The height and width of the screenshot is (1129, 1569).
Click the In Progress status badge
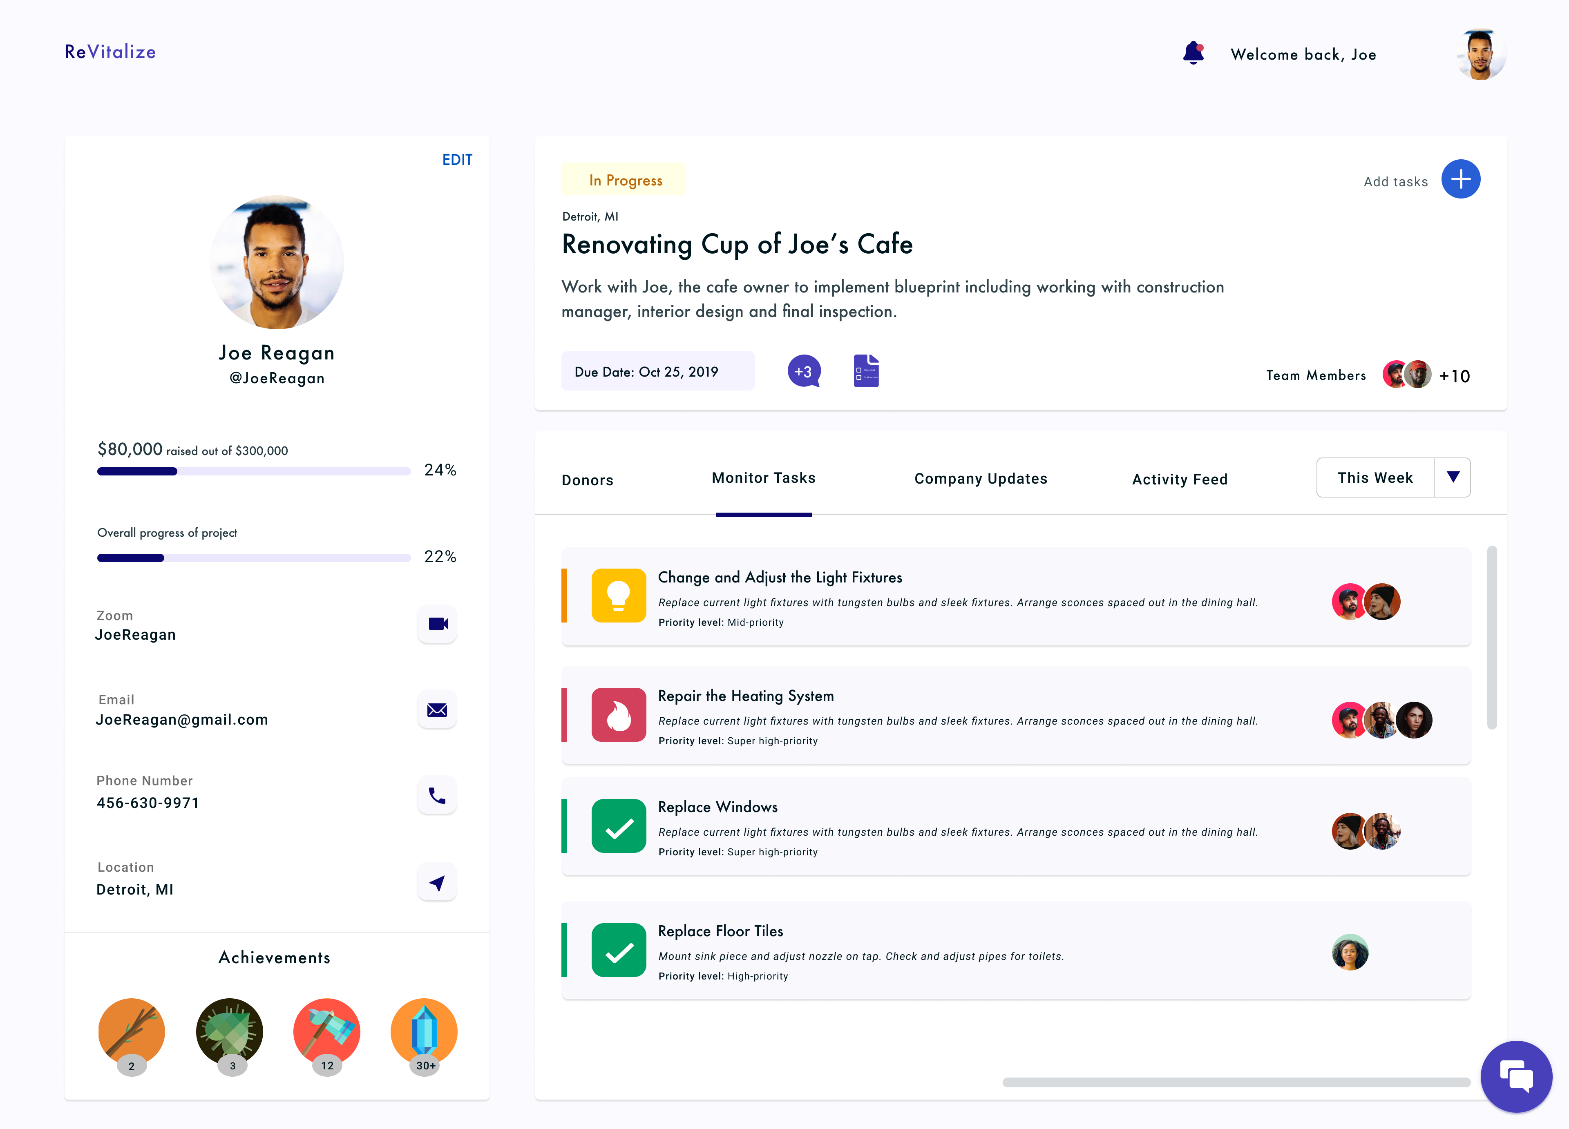[624, 179]
